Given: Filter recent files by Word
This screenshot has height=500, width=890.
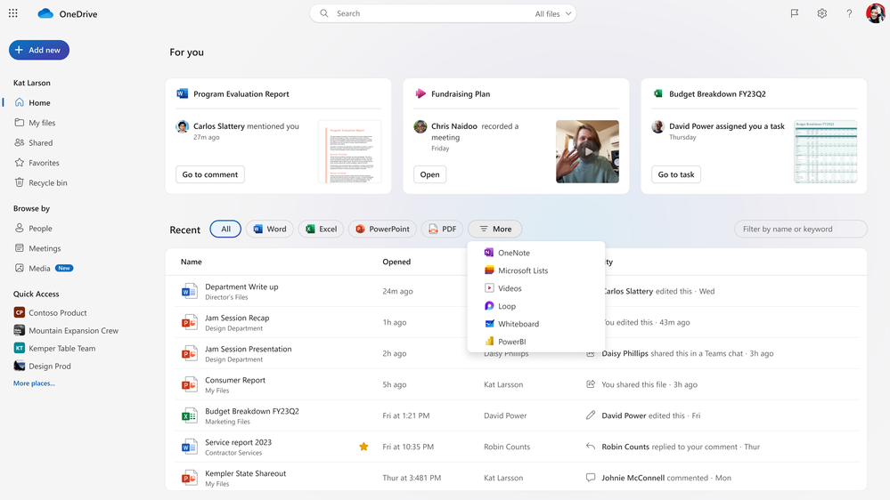Looking at the screenshot, I should pyautogui.click(x=270, y=229).
